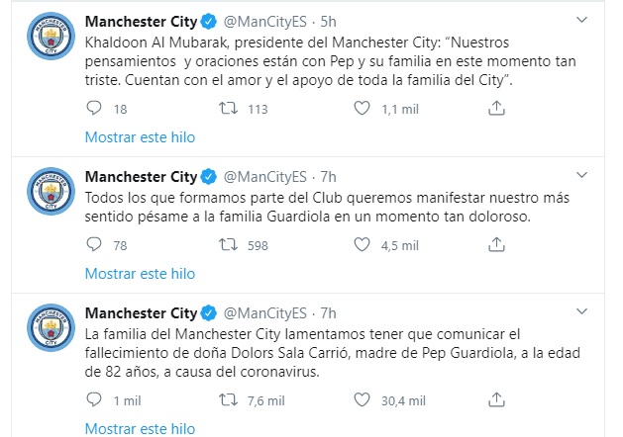Image resolution: width=623 pixels, height=437 pixels.
Task: Reply to the tweet with 1 mil replies
Action: tap(94, 400)
